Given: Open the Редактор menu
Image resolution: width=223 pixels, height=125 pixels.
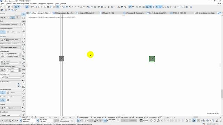Looking at the screenshot, I should tap(9, 3).
